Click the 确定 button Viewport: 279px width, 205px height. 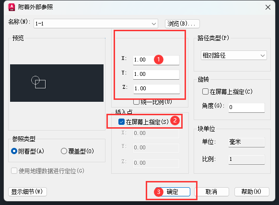tap(173, 192)
